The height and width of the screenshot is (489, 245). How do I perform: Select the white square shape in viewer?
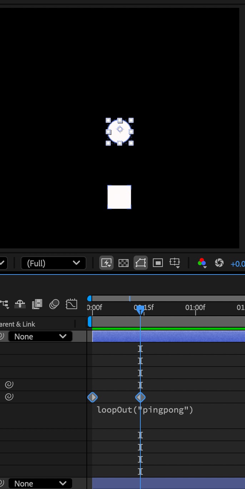pyautogui.click(x=119, y=197)
